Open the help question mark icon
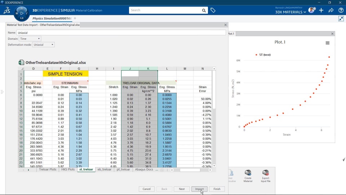 pyautogui.click(x=341, y=10)
